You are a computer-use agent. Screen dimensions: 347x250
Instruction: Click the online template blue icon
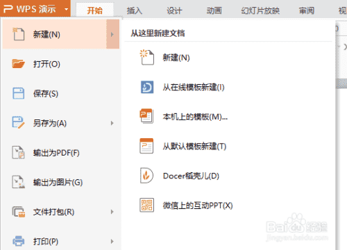(147, 87)
